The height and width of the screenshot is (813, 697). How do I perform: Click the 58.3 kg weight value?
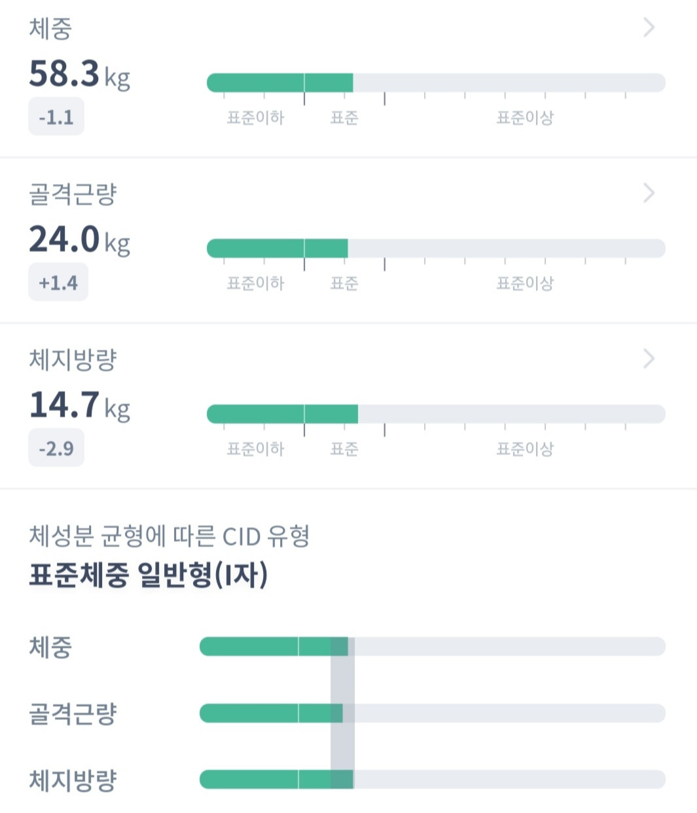click(x=79, y=74)
